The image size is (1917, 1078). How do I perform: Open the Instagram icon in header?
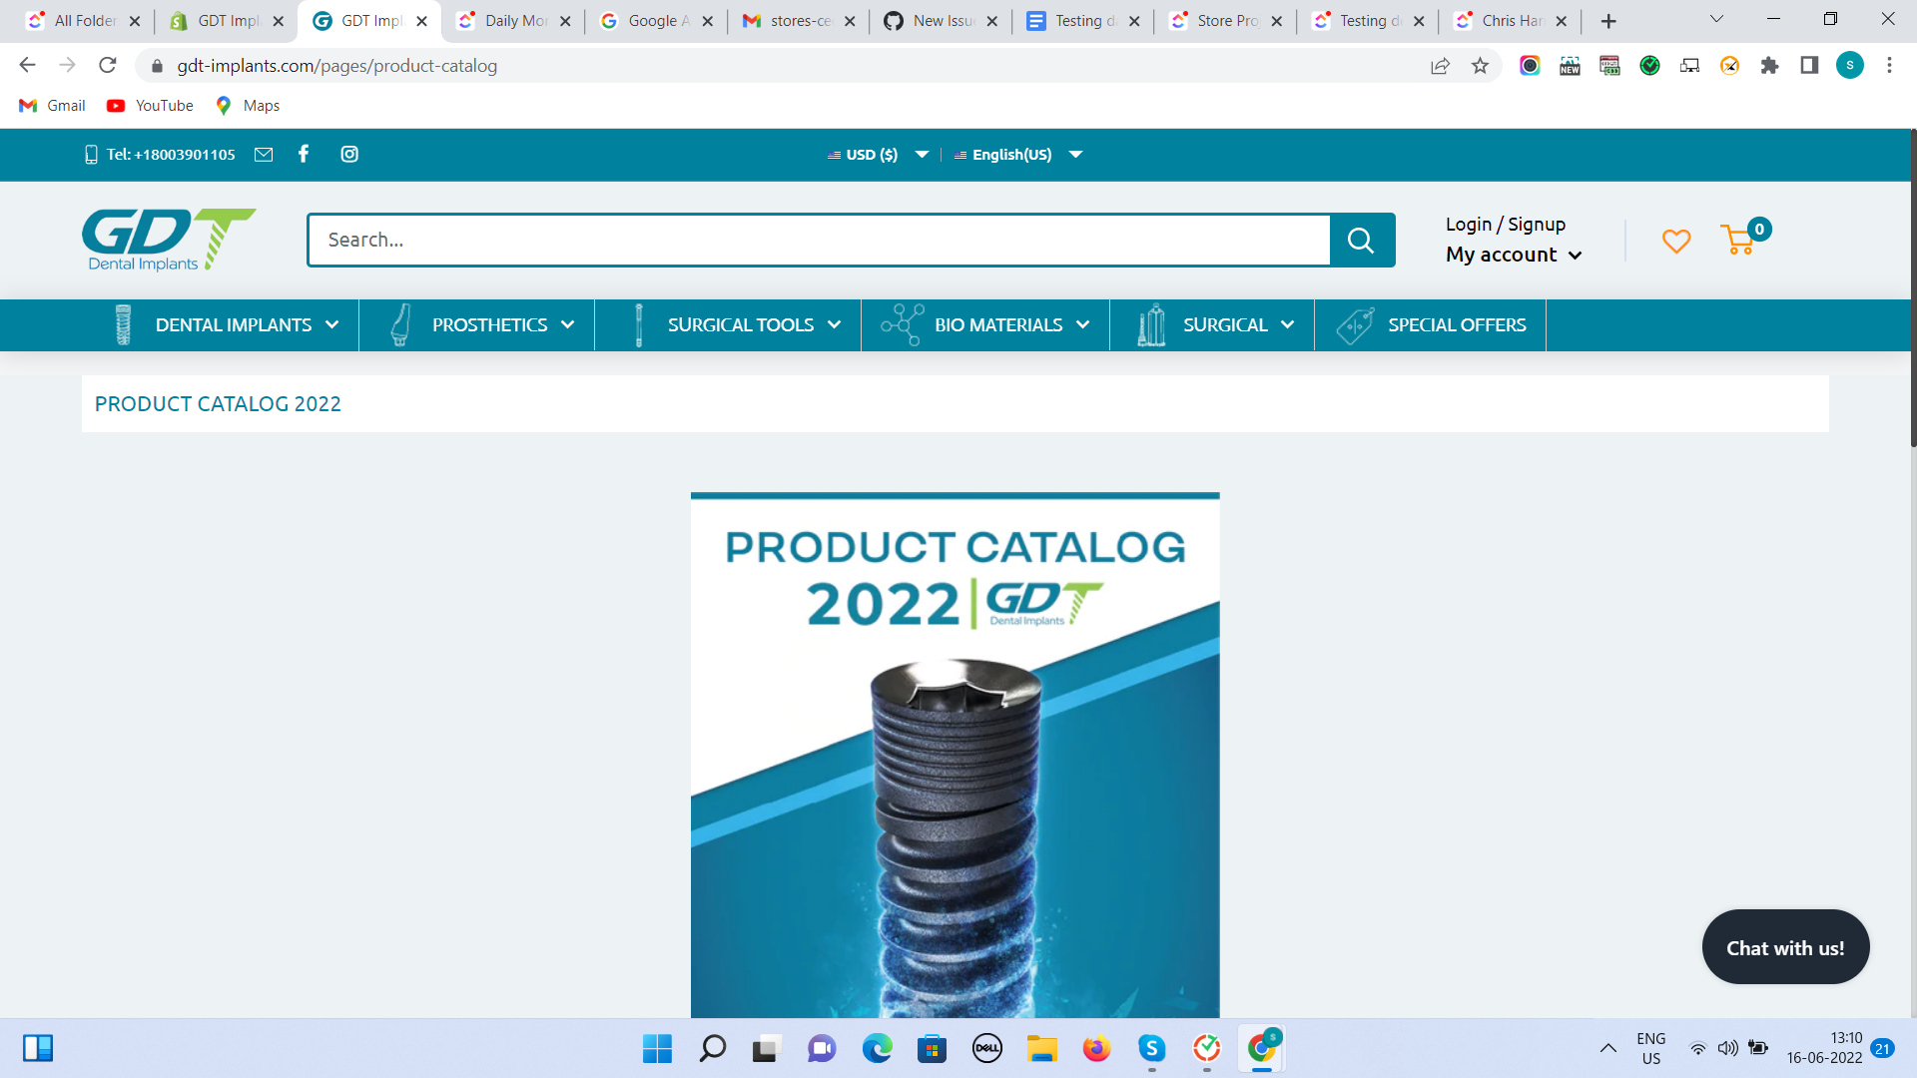click(349, 154)
